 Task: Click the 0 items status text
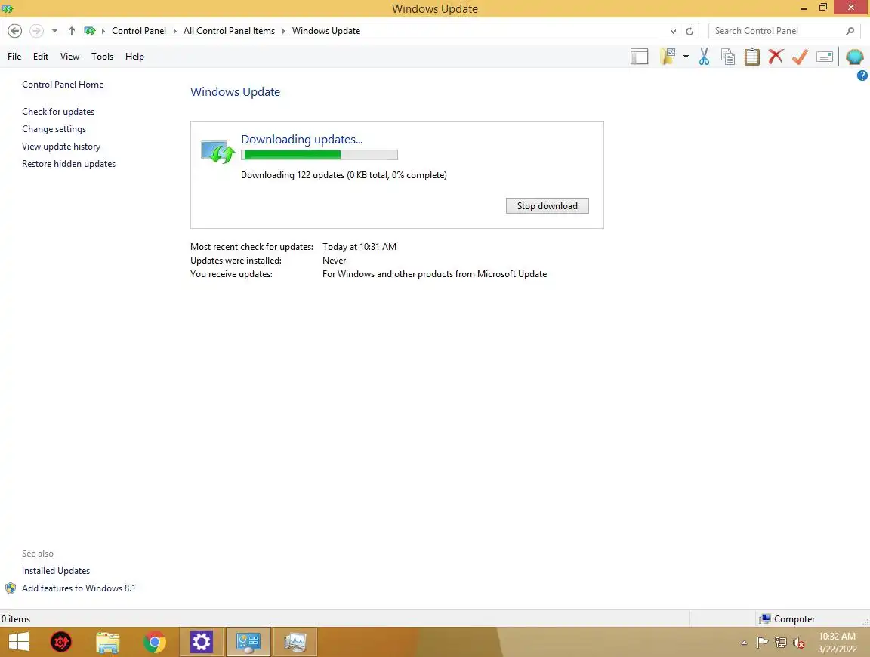16,619
